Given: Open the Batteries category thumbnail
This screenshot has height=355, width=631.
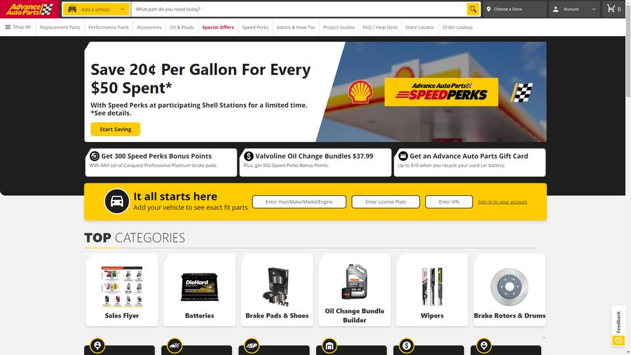Looking at the screenshot, I should point(200,290).
